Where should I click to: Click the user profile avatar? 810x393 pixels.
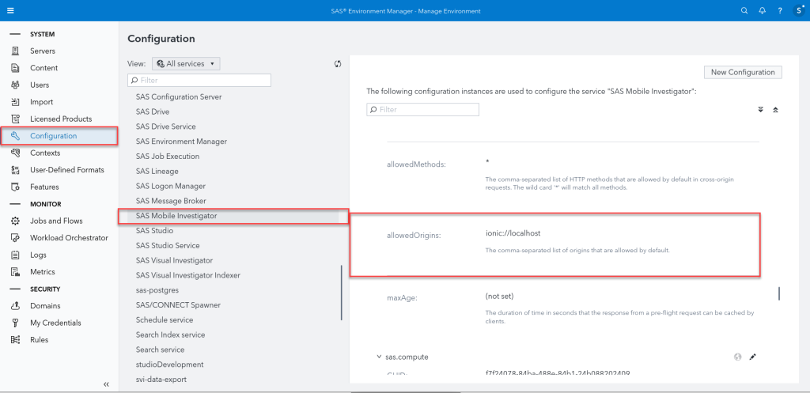pyautogui.click(x=799, y=11)
